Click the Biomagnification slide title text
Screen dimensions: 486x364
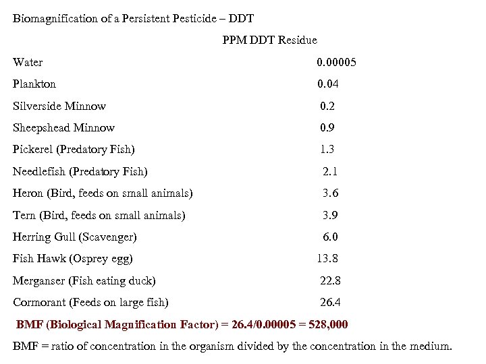[133, 18]
